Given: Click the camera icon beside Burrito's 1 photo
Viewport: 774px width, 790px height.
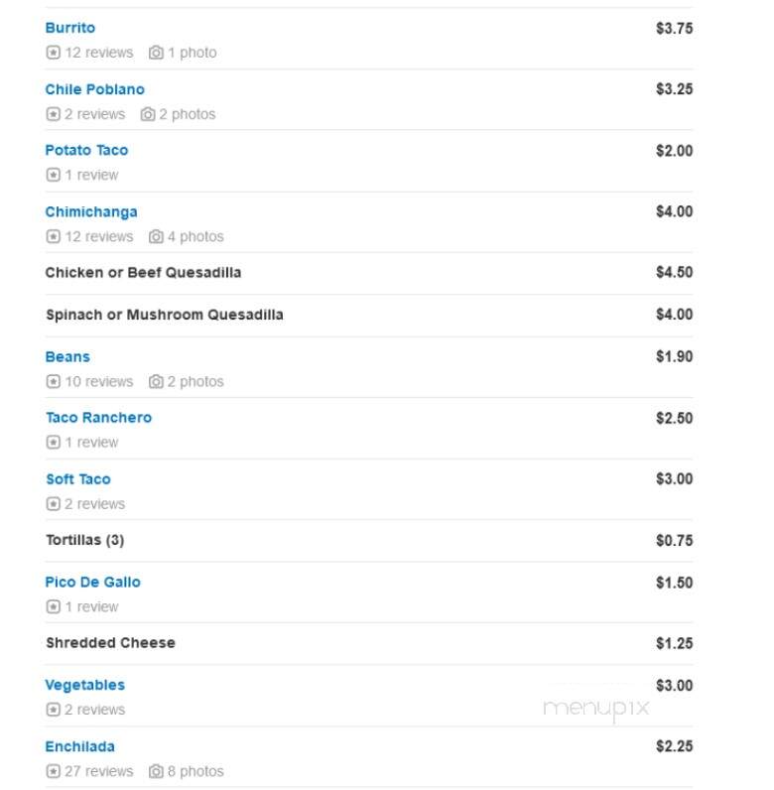Looking at the screenshot, I should click(x=156, y=53).
